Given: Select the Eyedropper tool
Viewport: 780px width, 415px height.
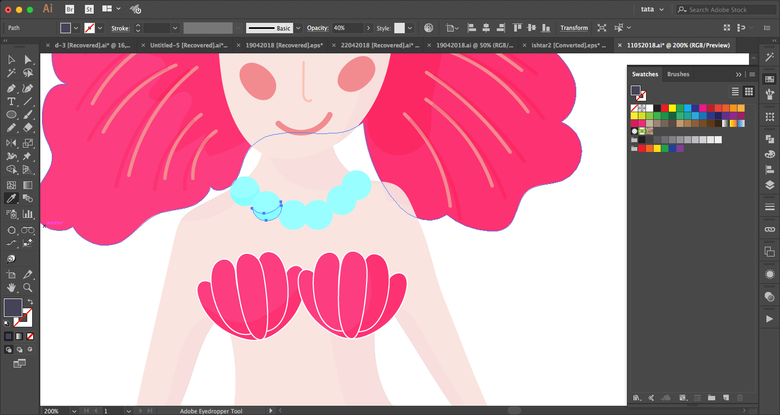Looking at the screenshot, I should [x=11, y=199].
